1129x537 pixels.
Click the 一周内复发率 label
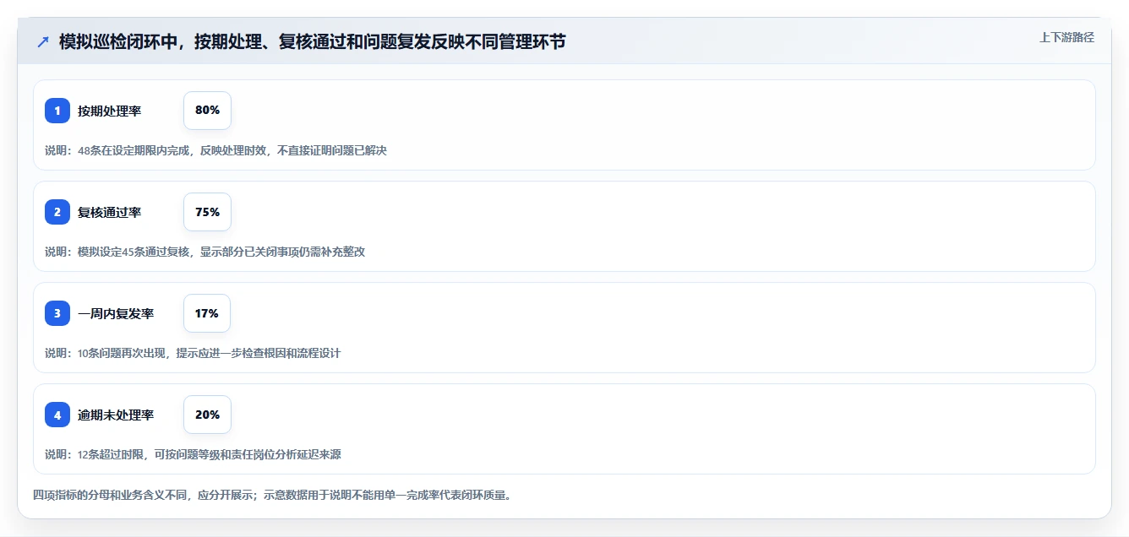click(x=116, y=313)
